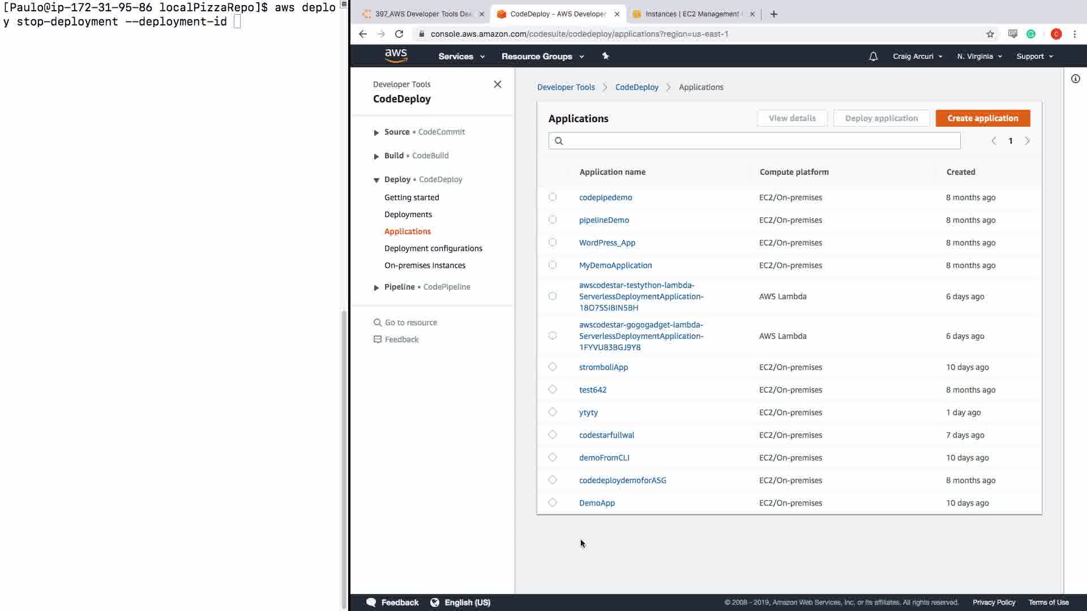
Task: Select the stromboliApp radio button
Action: (553, 367)
